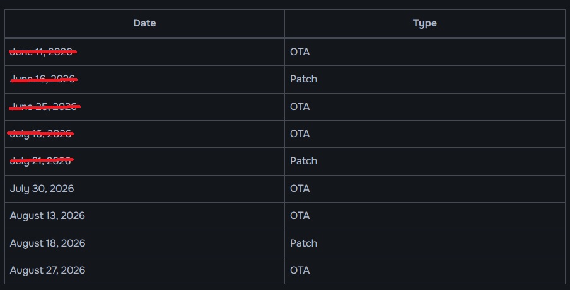This screenshot has height=290, width=570.
Task: Click the crossed-out June 11 date
Action: [x=42, y=52]
